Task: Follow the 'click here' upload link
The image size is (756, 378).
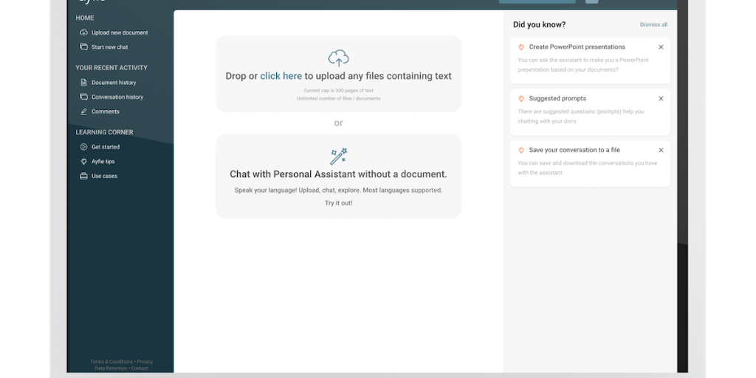Action: [281, 76]
